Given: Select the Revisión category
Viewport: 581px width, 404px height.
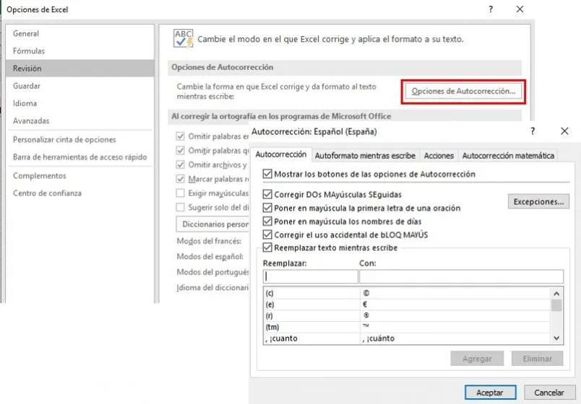Looking at the screenshot, I should click(80, 68).
